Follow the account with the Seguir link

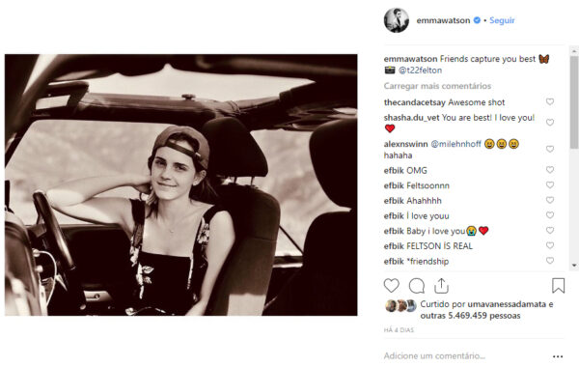point(502,20)
